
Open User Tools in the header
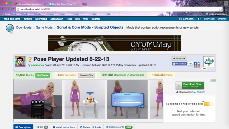click(209, 19)
